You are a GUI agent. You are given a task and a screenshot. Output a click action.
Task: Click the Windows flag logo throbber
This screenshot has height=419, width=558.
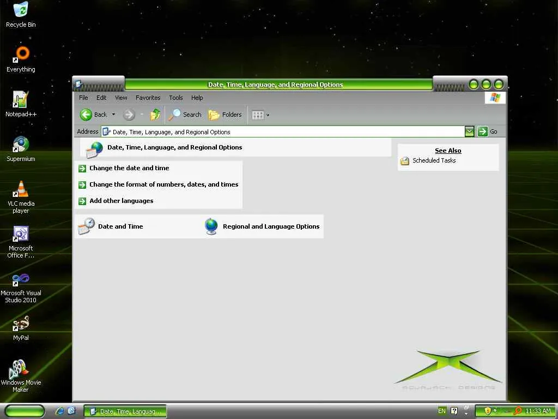tap(495, 98)
